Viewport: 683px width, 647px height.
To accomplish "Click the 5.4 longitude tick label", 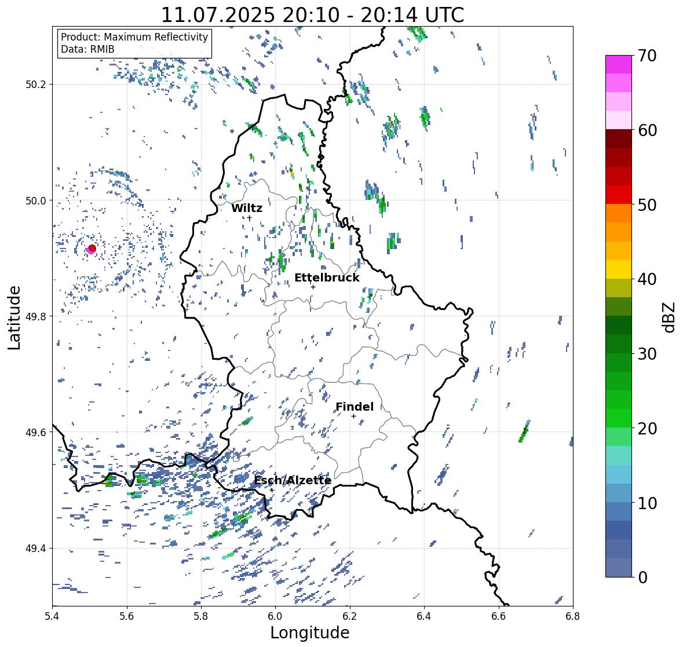I will click(53, 616).
